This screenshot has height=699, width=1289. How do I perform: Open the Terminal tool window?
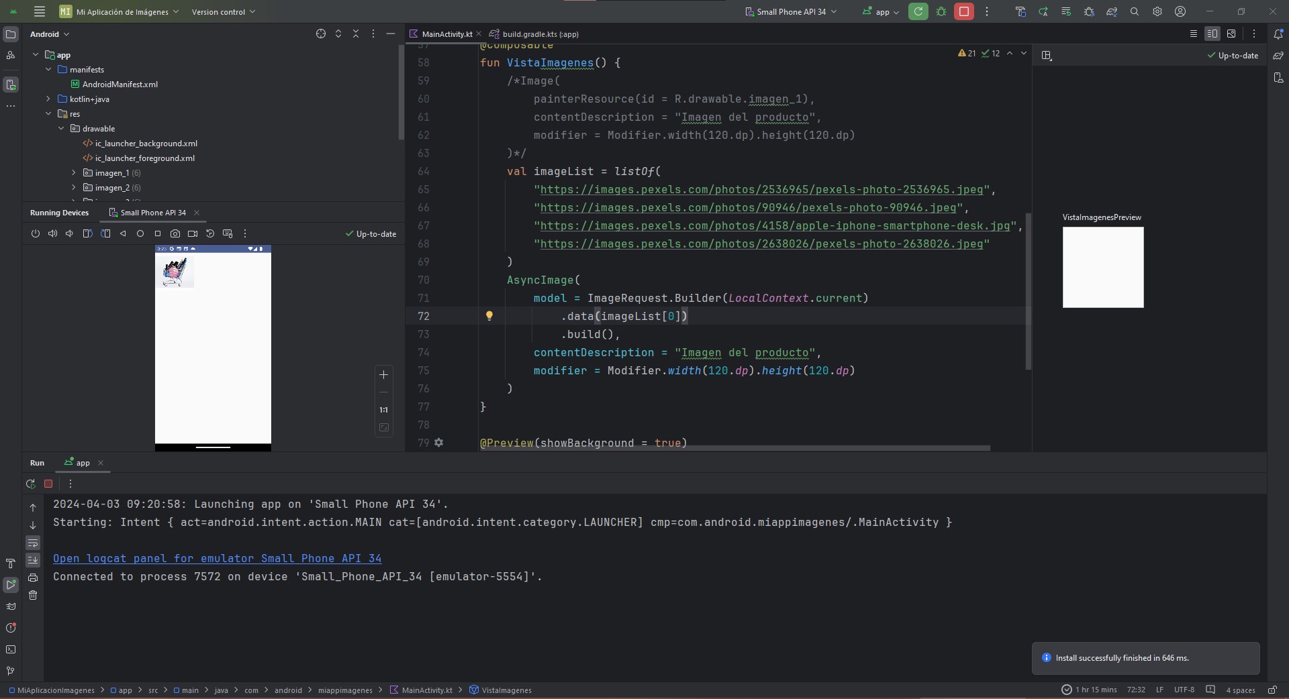tap(11, 649)
